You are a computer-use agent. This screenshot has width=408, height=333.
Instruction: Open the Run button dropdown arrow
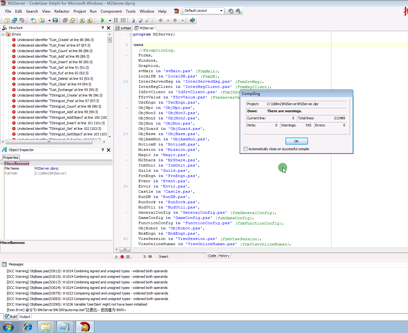110,21
